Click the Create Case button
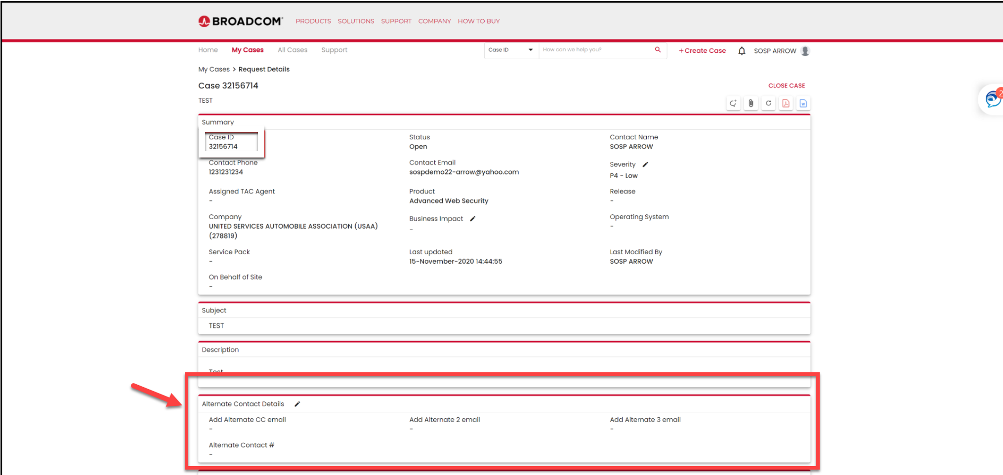Viewport: 1003px width, 475px height. tap(702, 51)
